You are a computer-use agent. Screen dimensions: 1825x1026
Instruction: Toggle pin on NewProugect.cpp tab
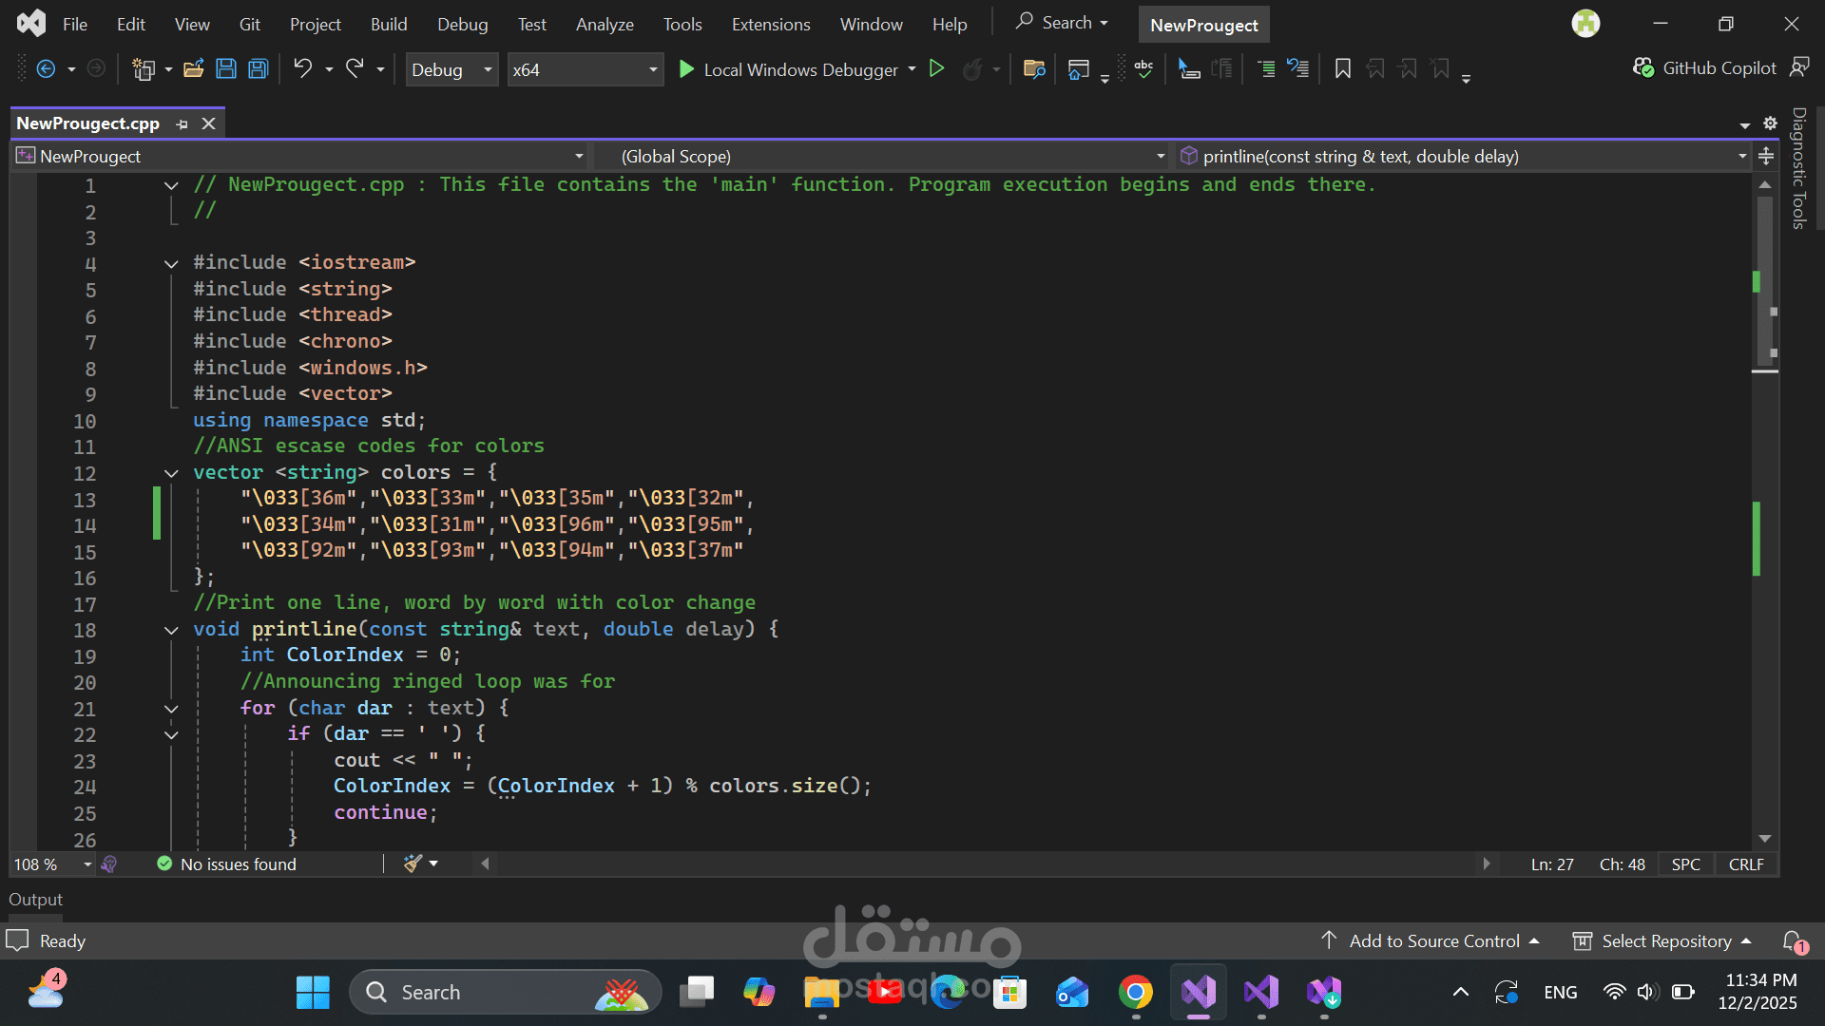tap(182, 124)
